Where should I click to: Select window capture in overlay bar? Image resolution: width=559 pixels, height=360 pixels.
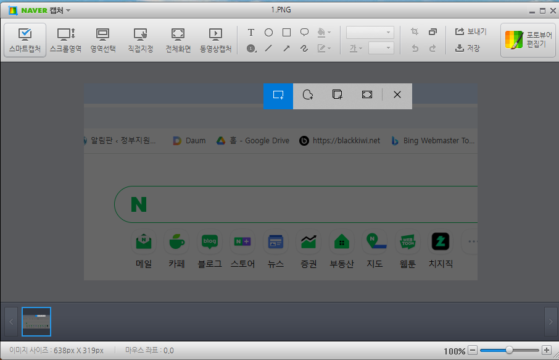click(x=337, y=95)
